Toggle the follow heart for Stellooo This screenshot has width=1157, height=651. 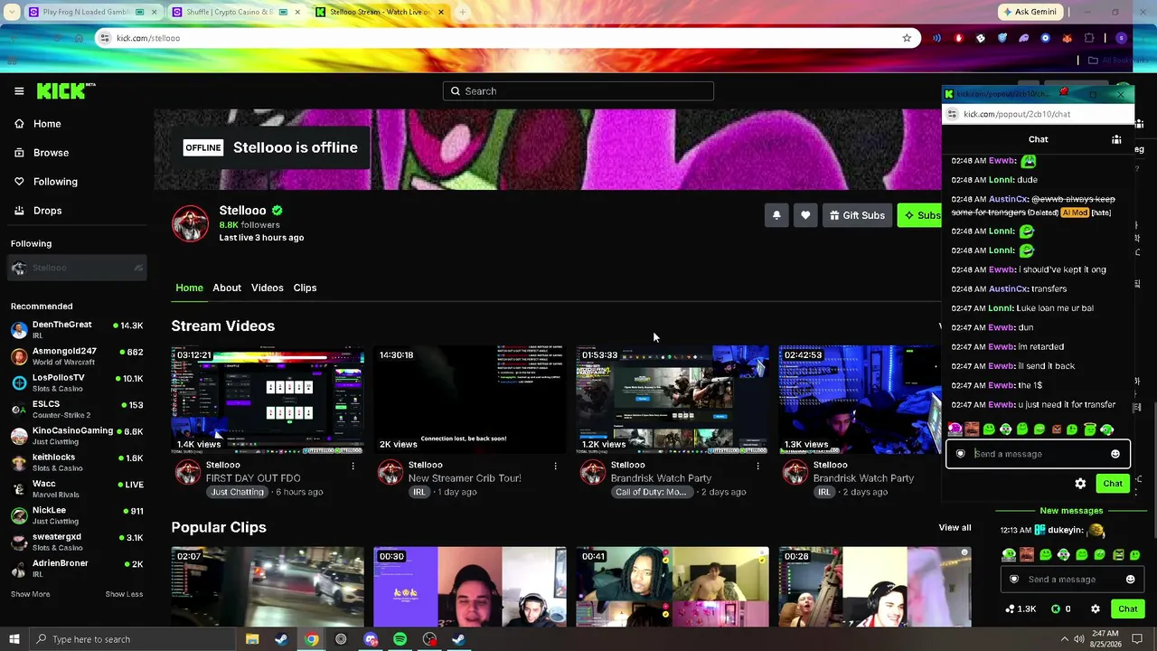pos(805,215)
